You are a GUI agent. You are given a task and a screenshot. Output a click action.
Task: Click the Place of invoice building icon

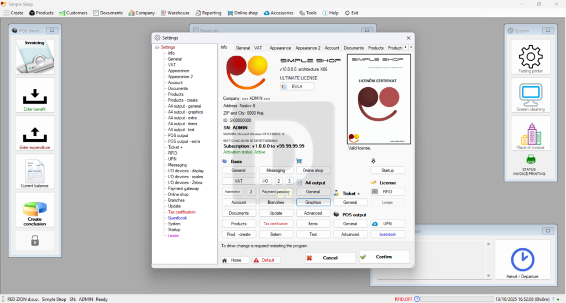point(530,133)
